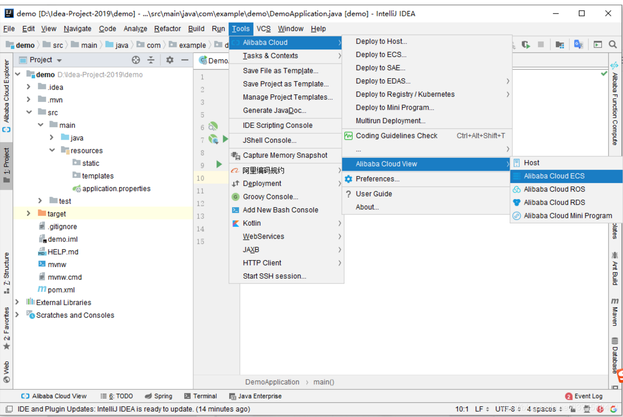
Task: Click About menu entry
Action: coord(427,207)
